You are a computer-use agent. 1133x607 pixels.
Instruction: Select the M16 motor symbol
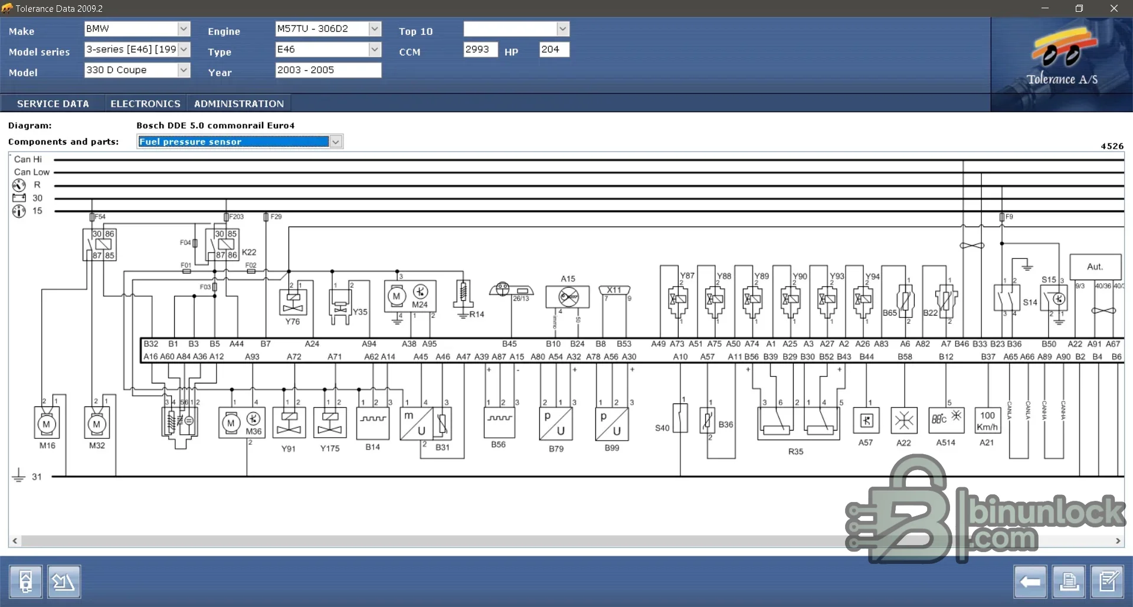click(x=47, y=424)
